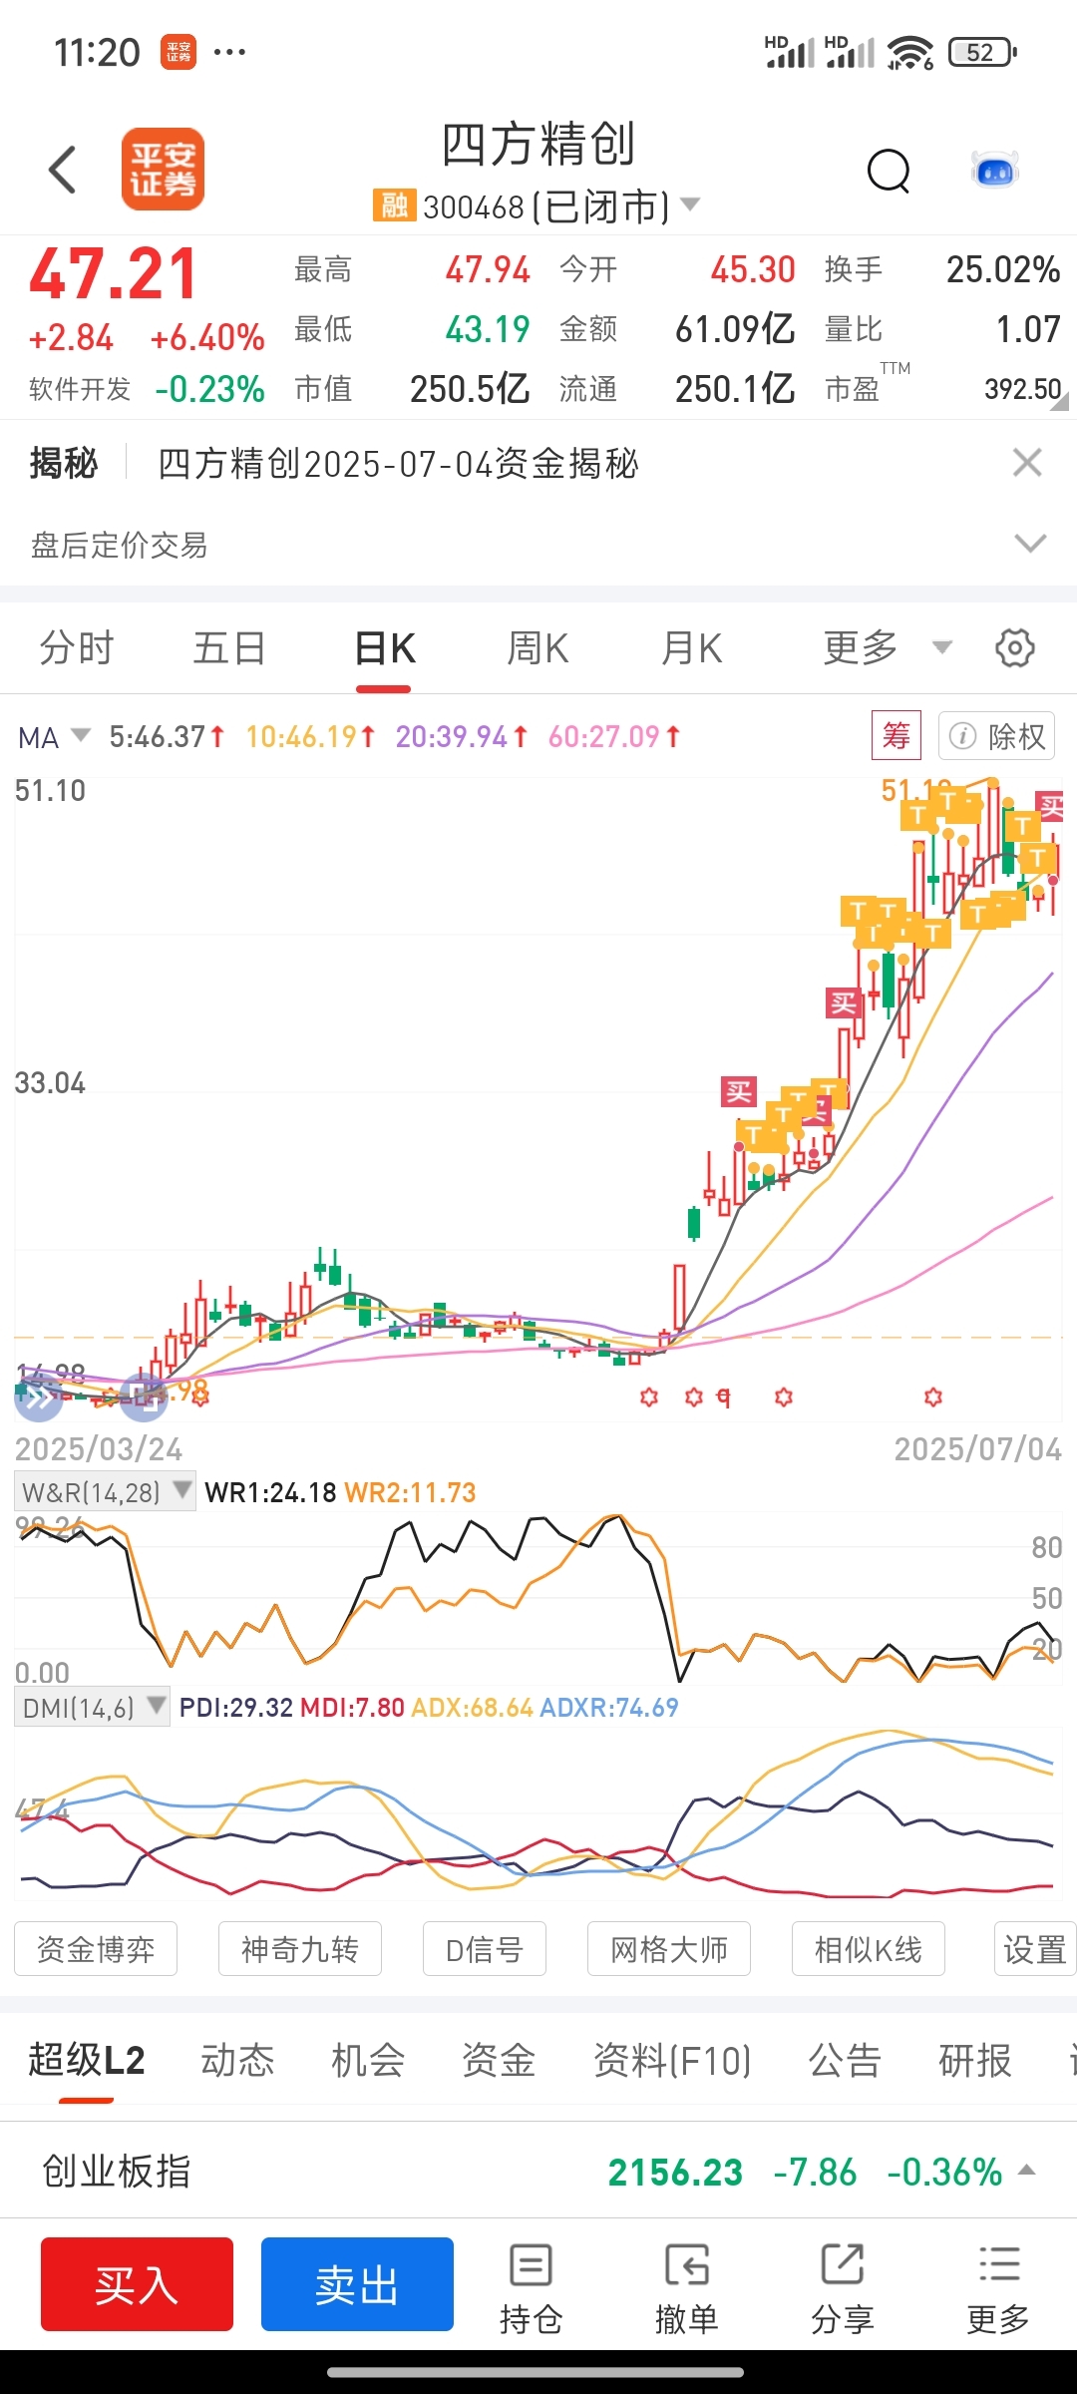Tap the 神奇九转 indicator button
Viewport: 1077px width, 2394px height.
point(300,1948)
